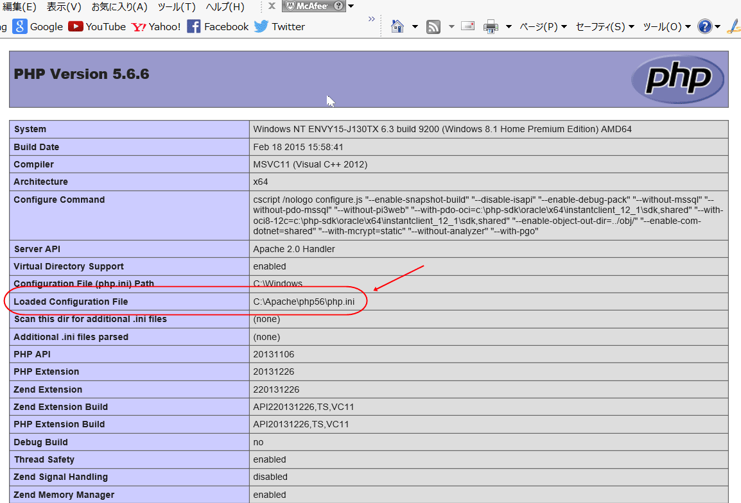
Task: Expand the Home button dropdown arrow
Action: pos(415,27)
